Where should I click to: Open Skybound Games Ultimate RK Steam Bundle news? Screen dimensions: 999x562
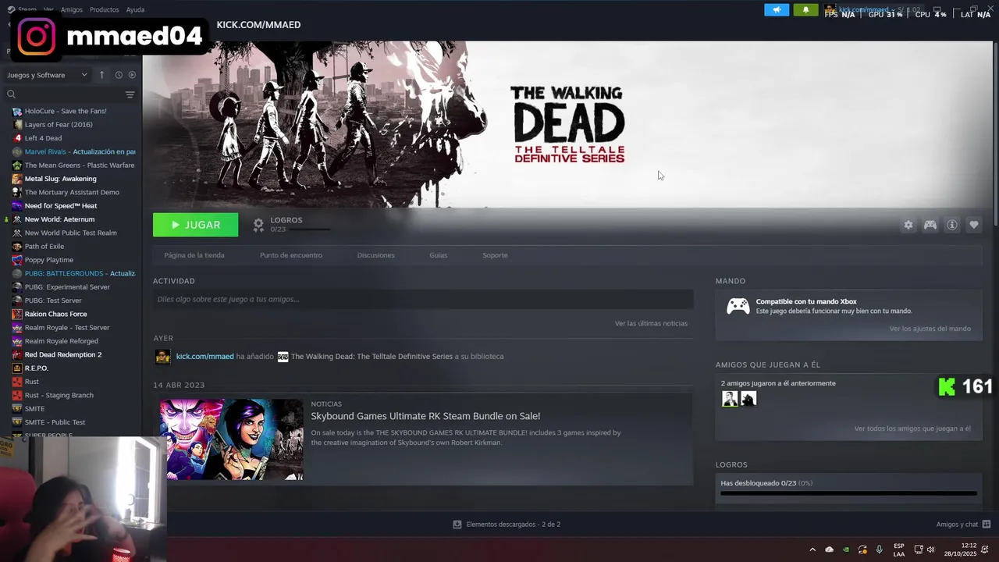425,416
